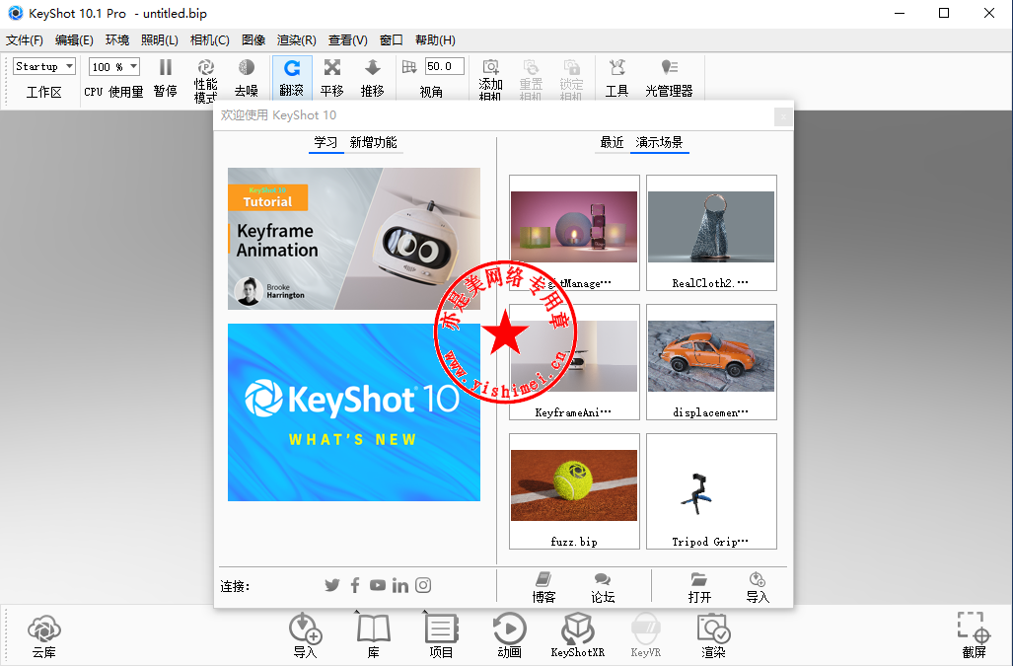Open the 项目 project panel
The image size is (1013, 666).
(x=441, y=636)
